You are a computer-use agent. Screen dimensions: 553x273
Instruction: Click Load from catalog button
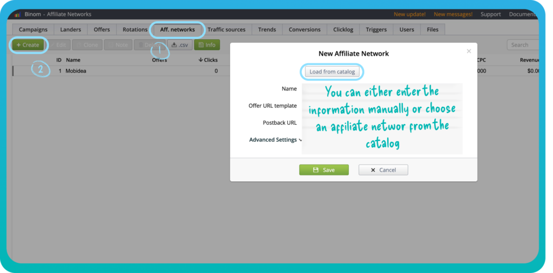(332, 72)
